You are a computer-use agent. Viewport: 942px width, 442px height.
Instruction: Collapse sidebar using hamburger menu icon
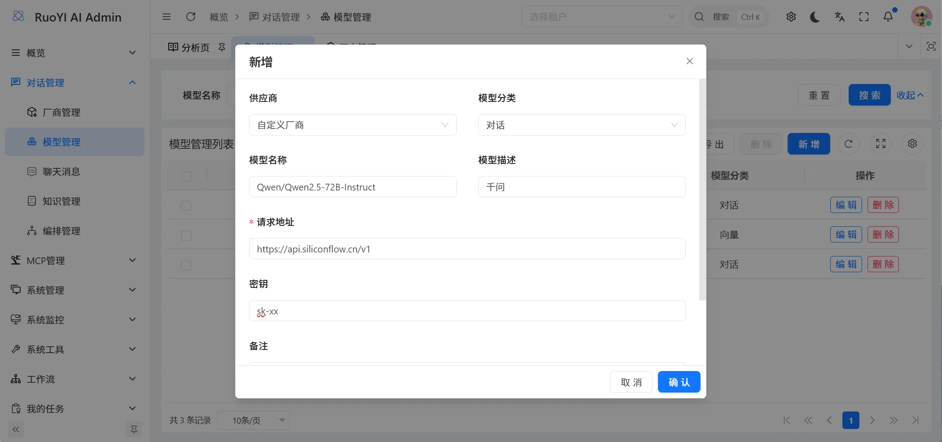tap(166, 17)
